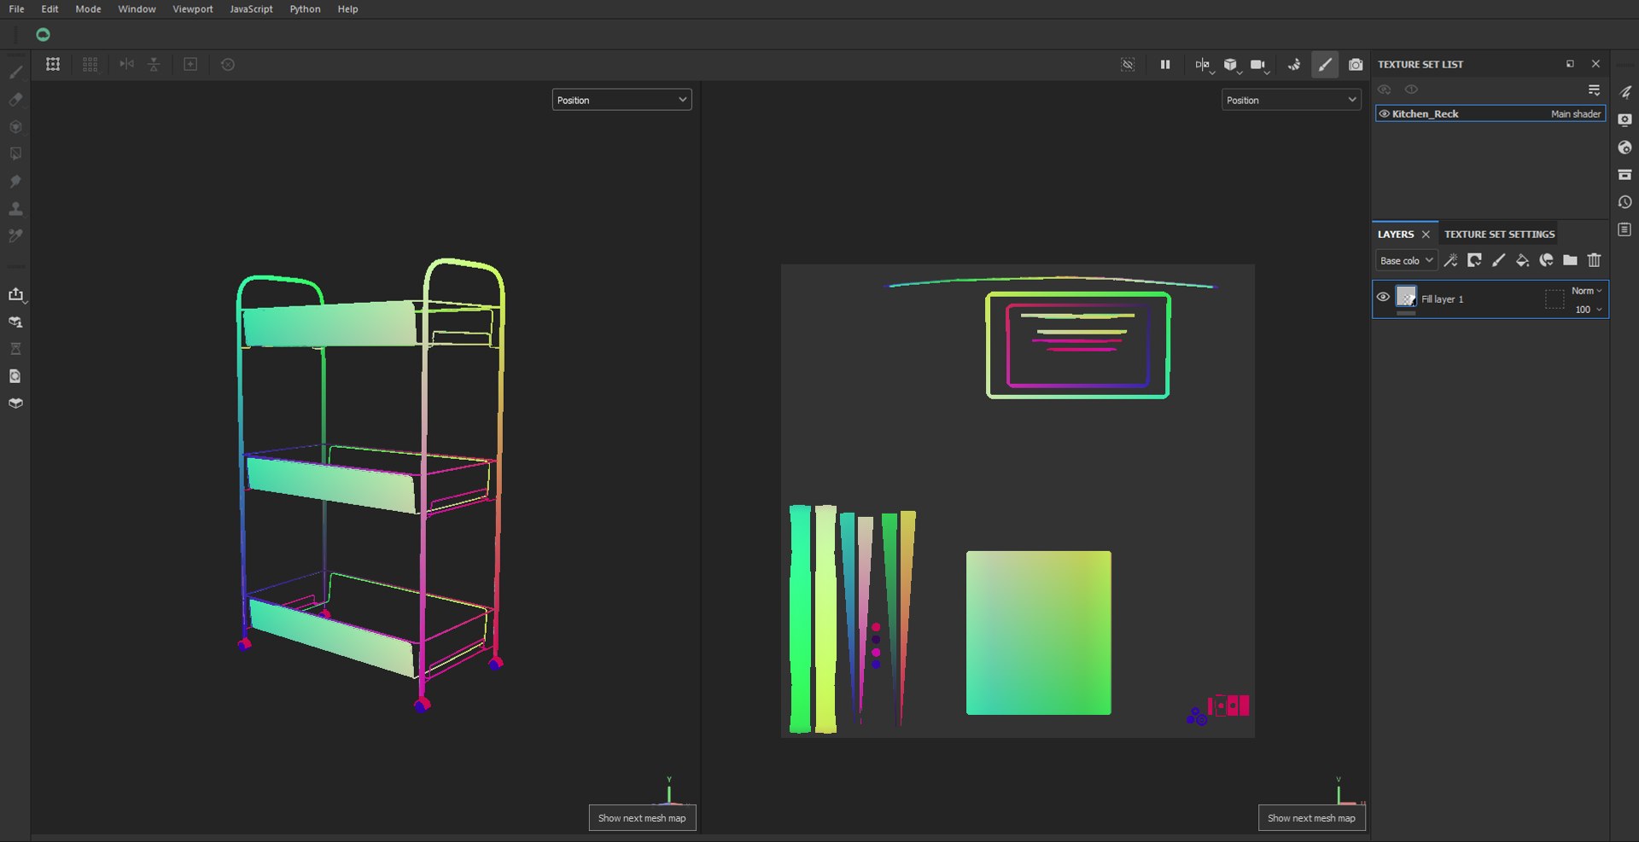Take a viewport screenshot with camera icon

coord(1356,64)
